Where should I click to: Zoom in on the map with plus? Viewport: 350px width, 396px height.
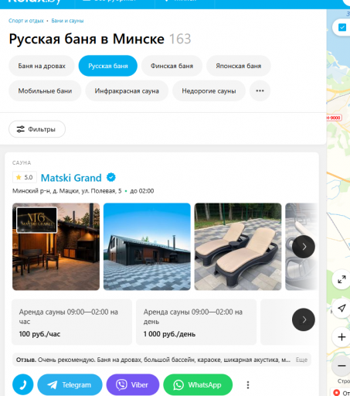click(x=342, y=337)
